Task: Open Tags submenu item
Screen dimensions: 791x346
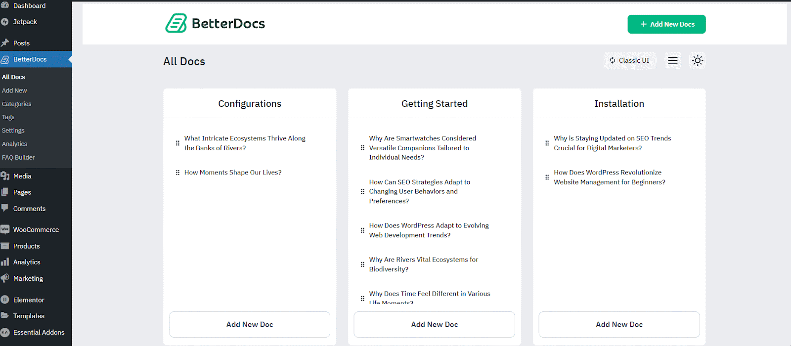Action: (x=8, y=117)
